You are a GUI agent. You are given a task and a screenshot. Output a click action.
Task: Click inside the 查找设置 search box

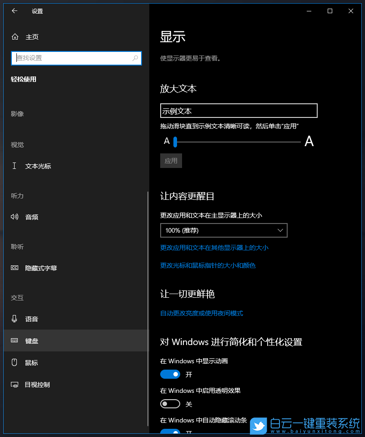pyautogui.click(x=76, y=58)
